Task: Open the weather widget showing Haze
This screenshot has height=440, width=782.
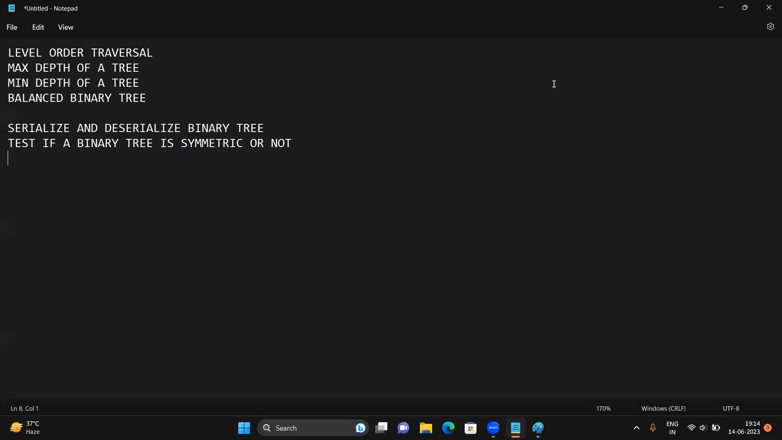Action: coord(25,428)
